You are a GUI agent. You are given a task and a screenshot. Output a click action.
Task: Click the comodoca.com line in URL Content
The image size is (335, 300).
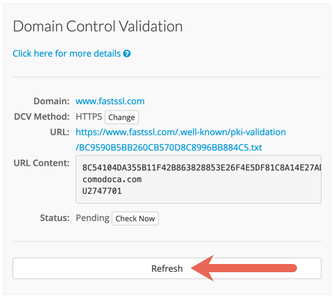(x=112, y=179)
